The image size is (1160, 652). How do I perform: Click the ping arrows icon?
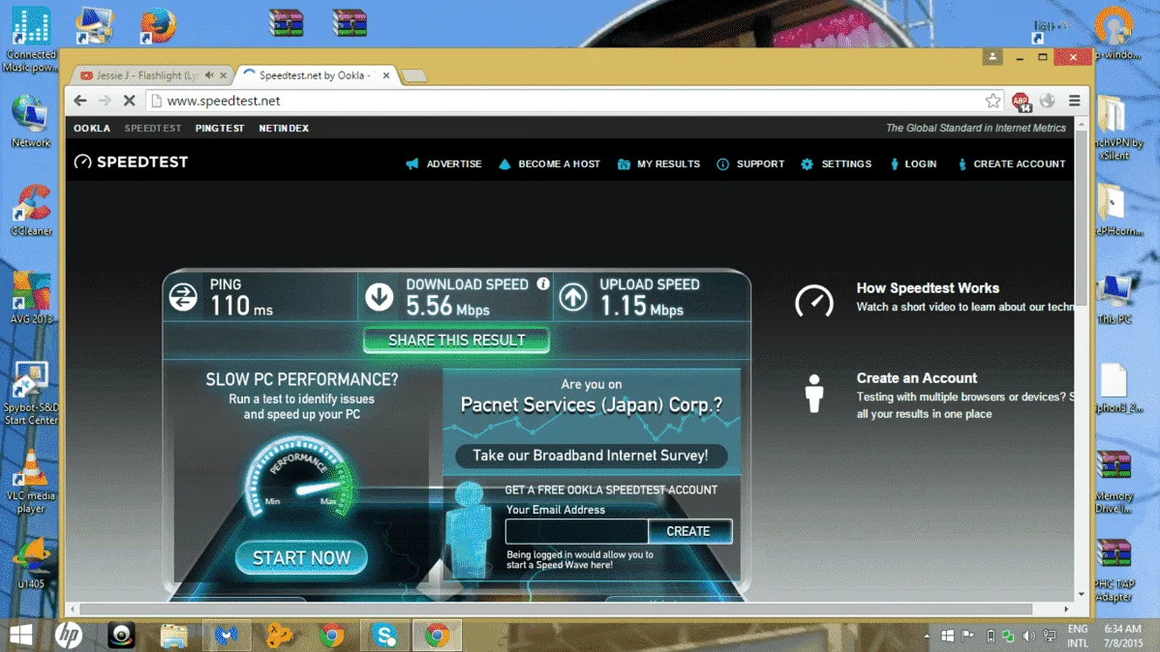pyautogui.click(x=183, y=297)
